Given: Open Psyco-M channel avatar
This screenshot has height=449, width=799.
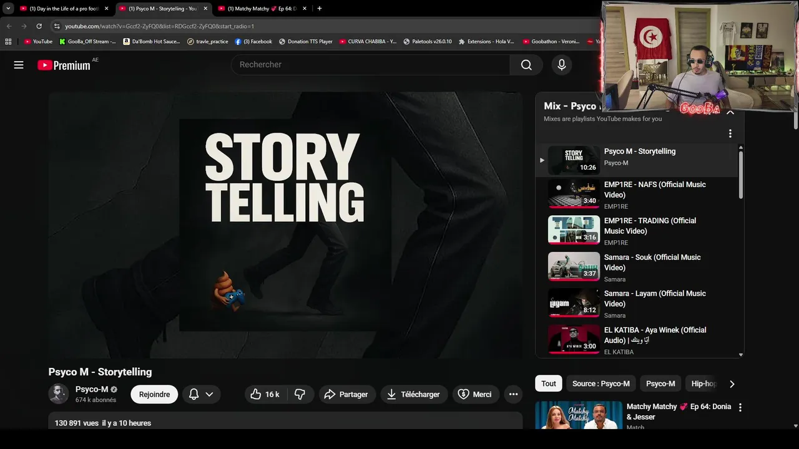Looking at the screenshot, I should (x=59, y=394).
